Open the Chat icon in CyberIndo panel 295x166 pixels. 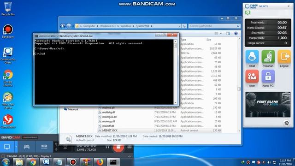point(252,57)
